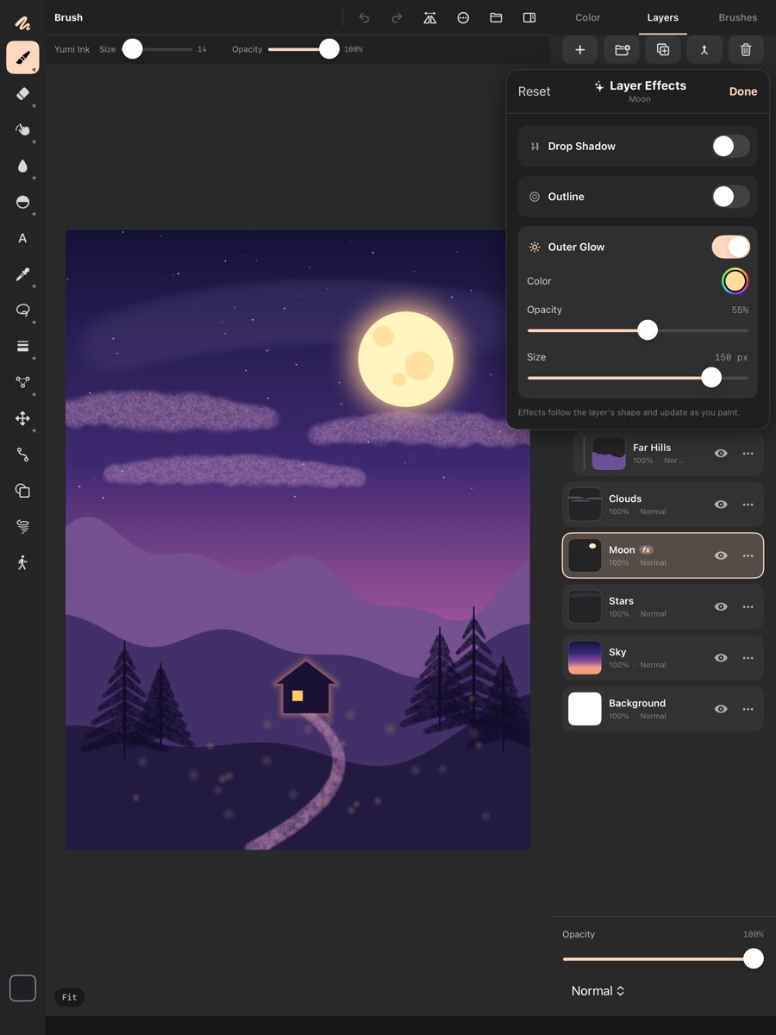Select the Sky layer thumbnail
This screenshot has height=1035, width=776.
tap(585, 658)
